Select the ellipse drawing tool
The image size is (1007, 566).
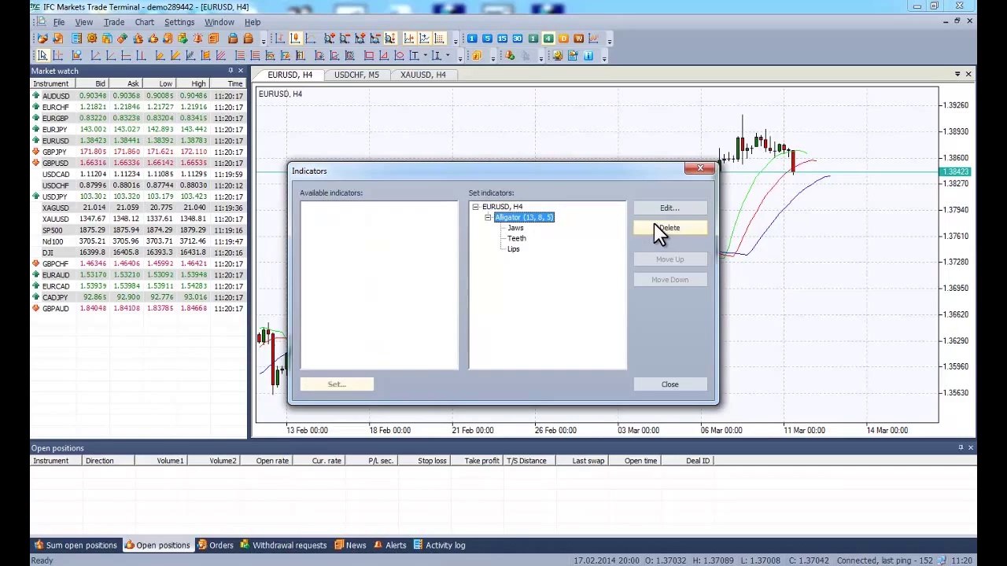click(399, 55)
